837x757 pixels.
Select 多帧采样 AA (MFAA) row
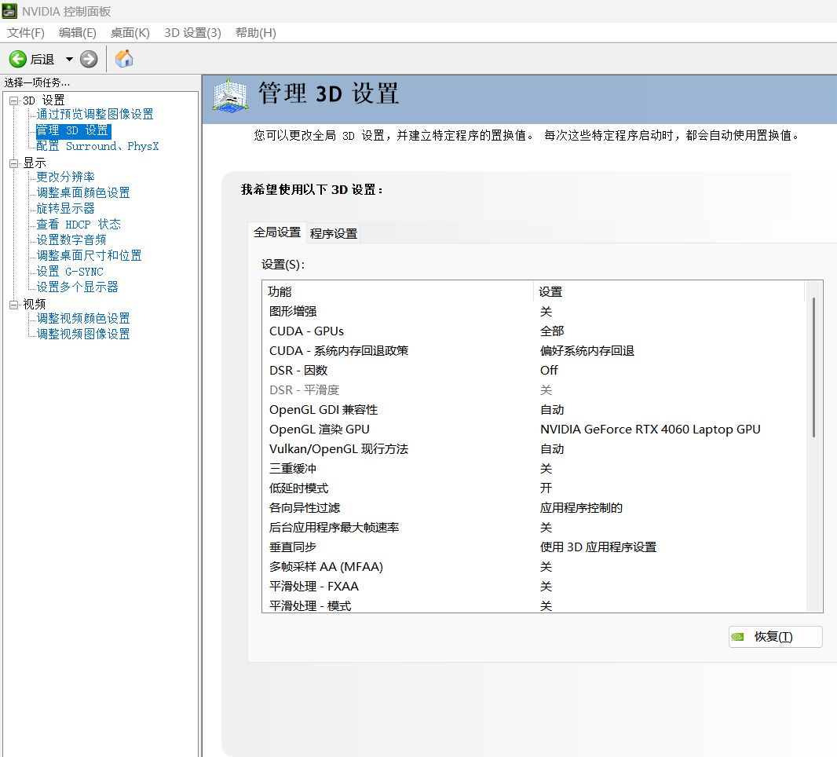point(535,567)
